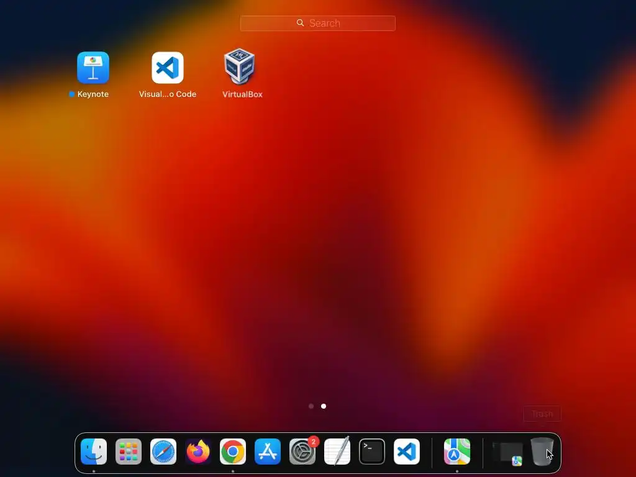Launch Google Chrome from the Dock
Viewport: 636px width, 477px height.
(x=233, y=452)
